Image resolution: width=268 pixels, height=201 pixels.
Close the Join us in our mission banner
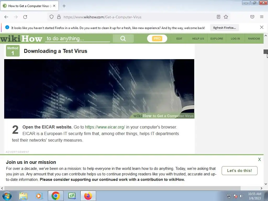click(x=259, y=159)
